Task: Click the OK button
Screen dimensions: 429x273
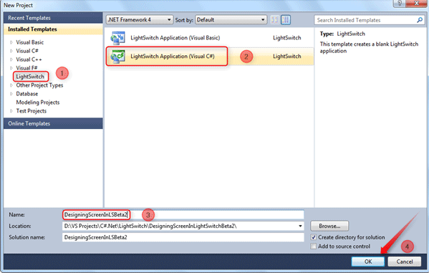Action: tap(368, 262)
